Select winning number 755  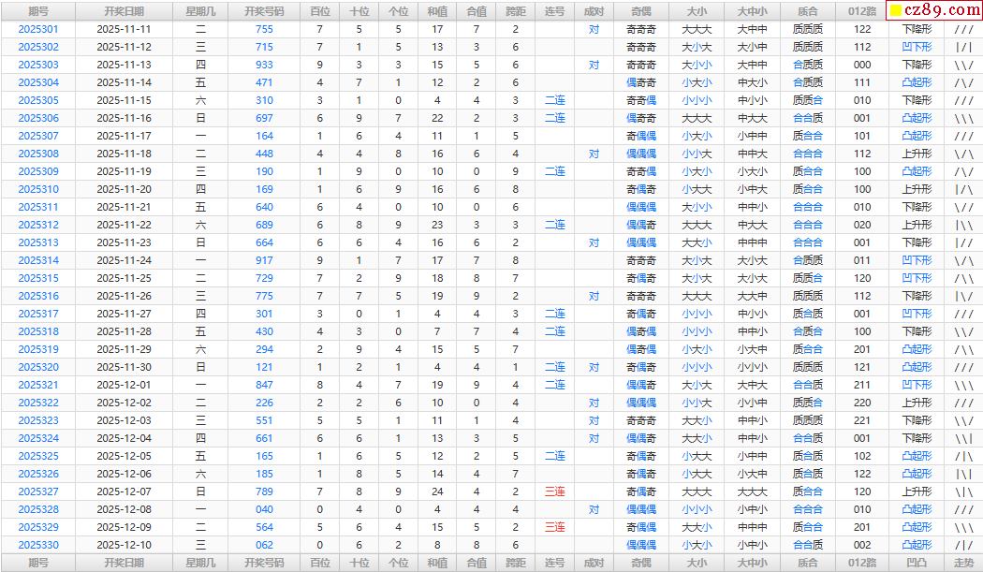click(x=265, y=29)
